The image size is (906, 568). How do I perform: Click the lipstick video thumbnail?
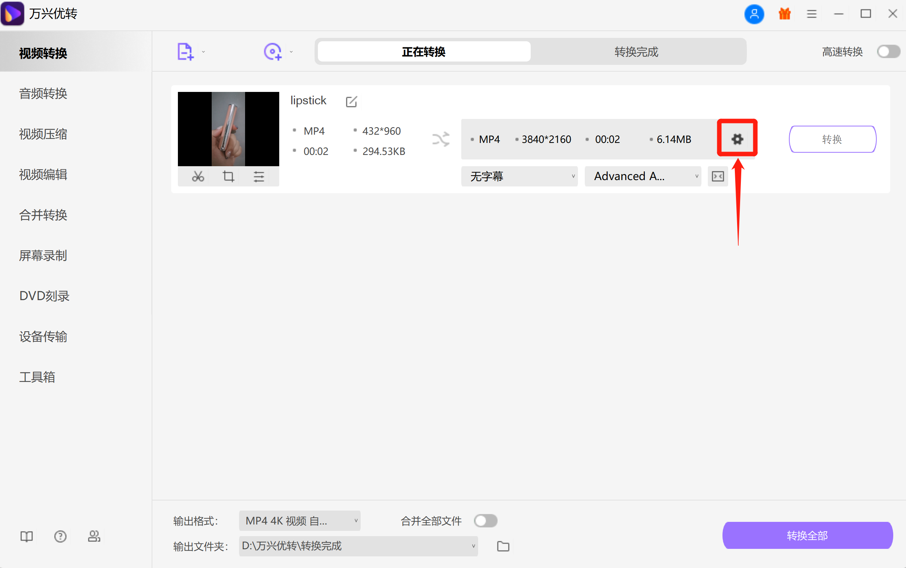(228, 128)
